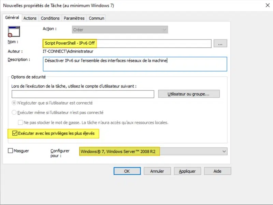Click the author text IT-CONNECT\Administrateur
Image resolution: width=273 pixels, height=205 pixels.
pyautogui.click(x=68, y=51)
